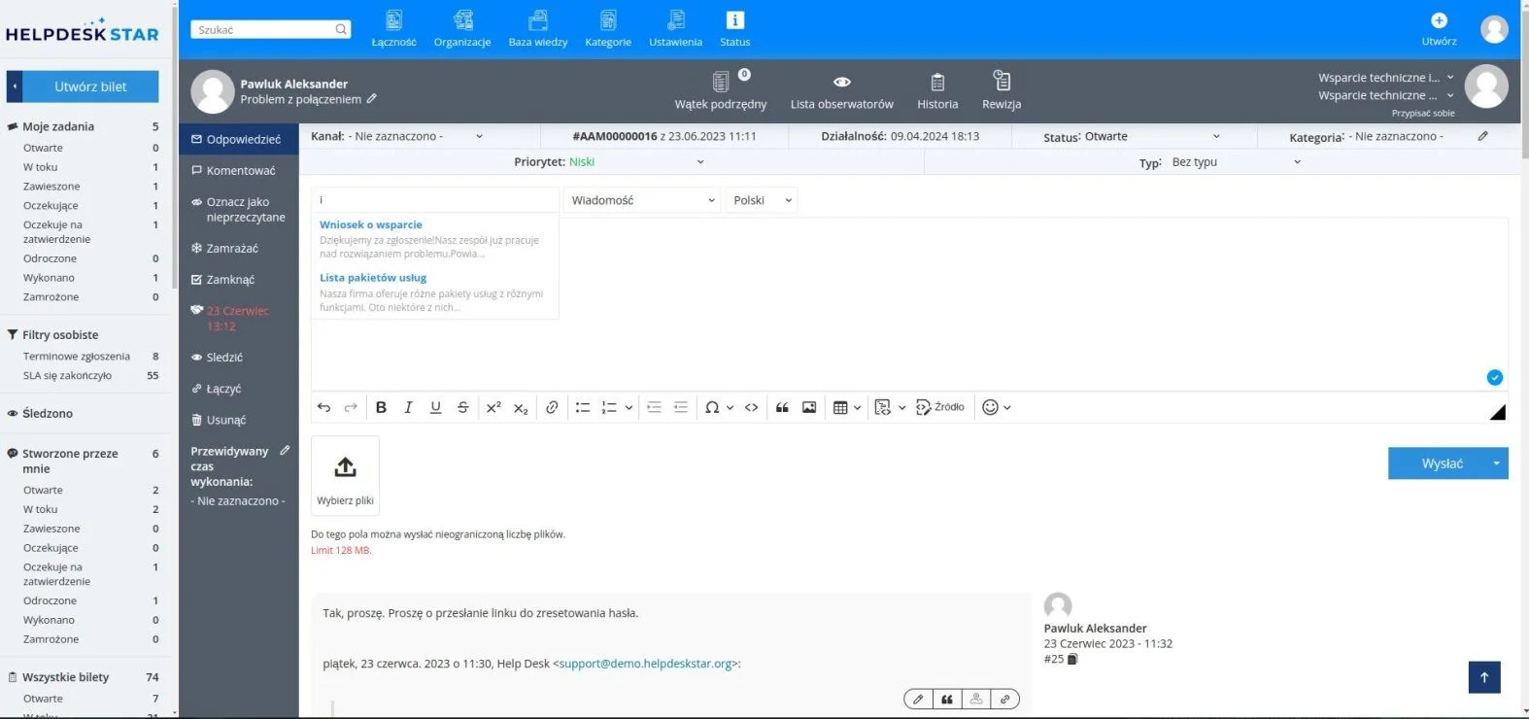Open first Wsparcie techniczne assignee dropdown
This screenshot has height=719, width=1529.
pos(1386,78)
